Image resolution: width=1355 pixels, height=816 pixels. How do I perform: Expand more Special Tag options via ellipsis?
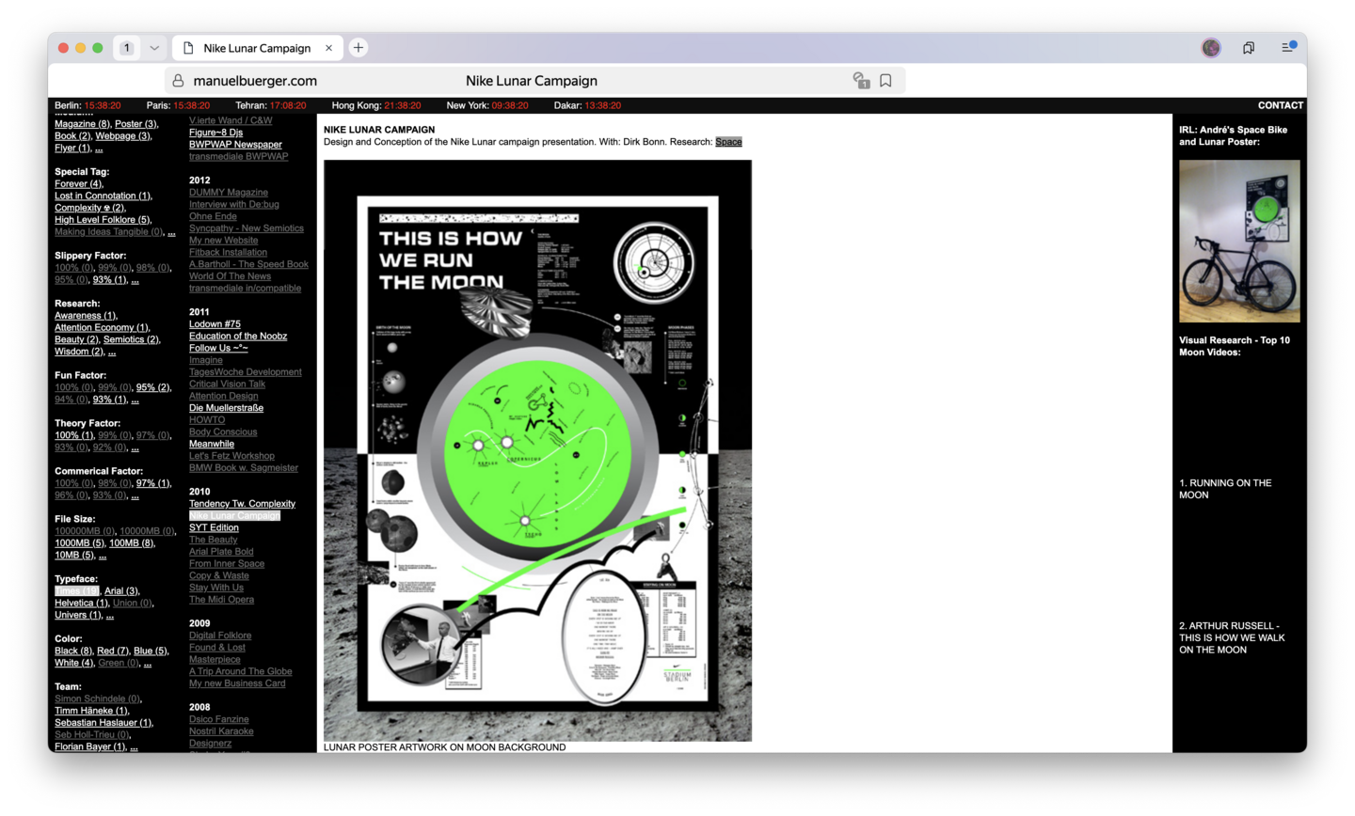[x=170, y=232]
